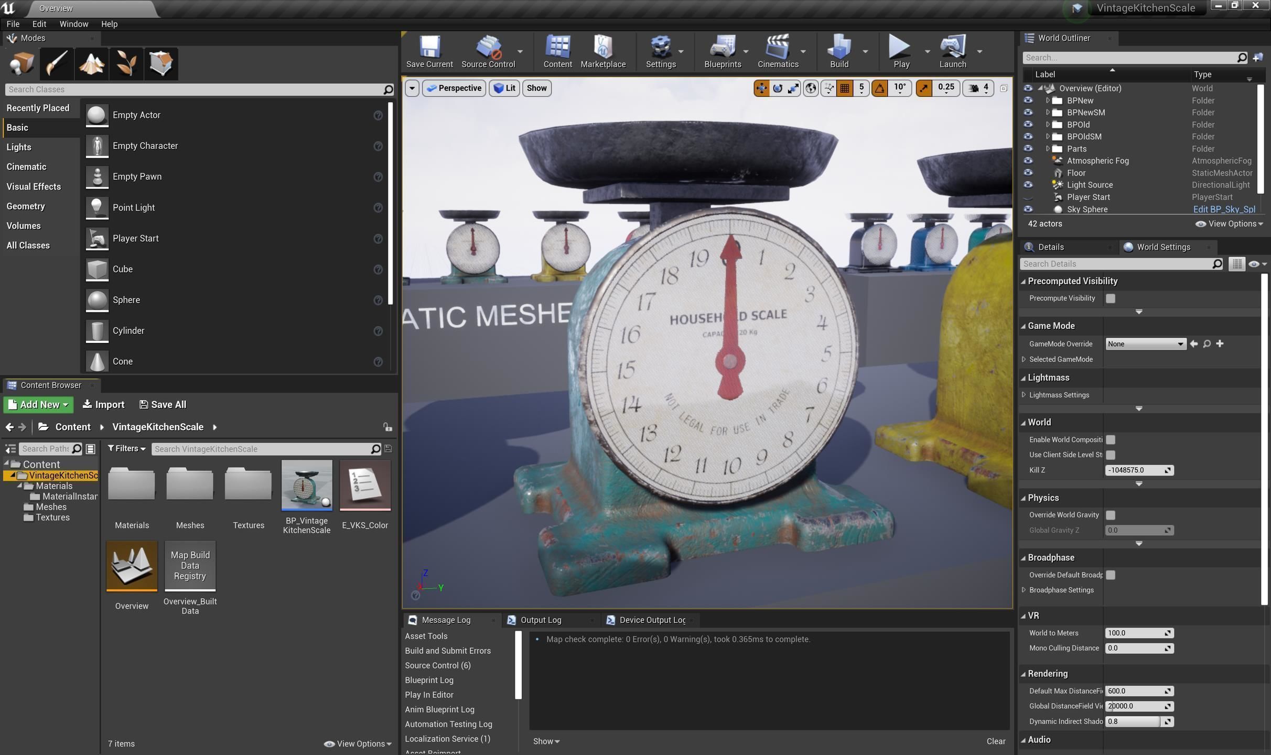Toggle world/local coordinate system icon
This screenshot has width=1271, height=755.
811,88
